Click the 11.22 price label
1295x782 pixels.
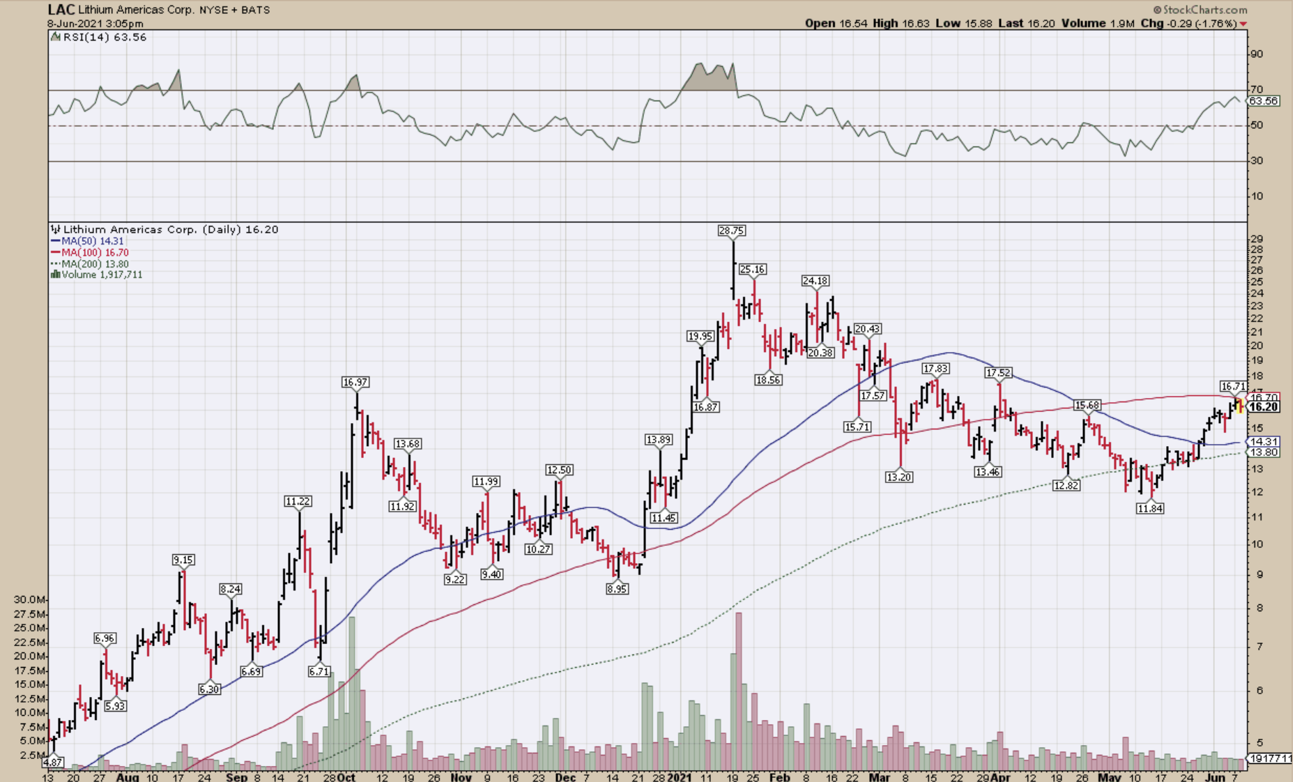tap(298, 501)
